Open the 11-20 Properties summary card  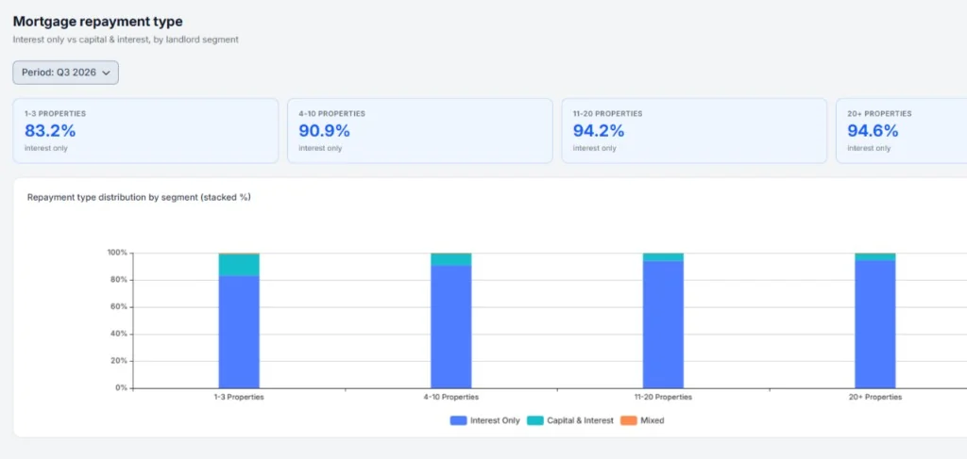coord(694,131)
